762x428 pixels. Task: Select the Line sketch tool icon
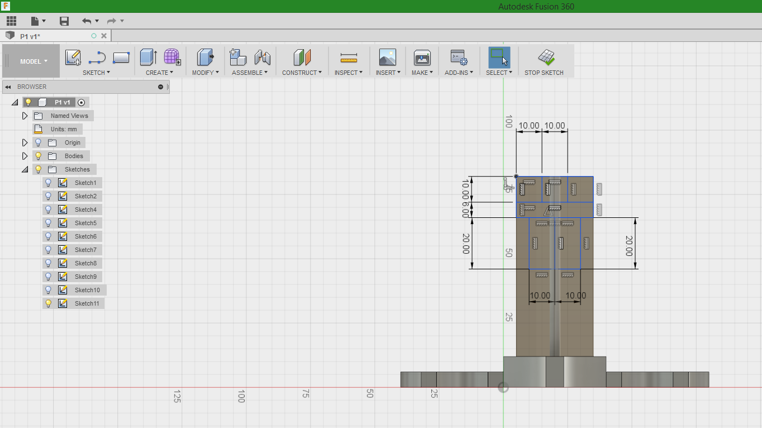(x=97, y=57)
